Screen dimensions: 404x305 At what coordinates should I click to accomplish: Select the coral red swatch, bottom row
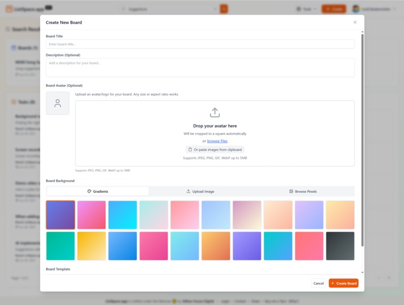[309, 246]
